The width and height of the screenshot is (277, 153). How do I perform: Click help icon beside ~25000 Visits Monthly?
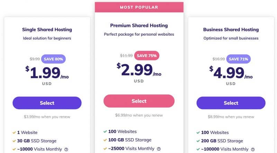click(x=159, y=149)
